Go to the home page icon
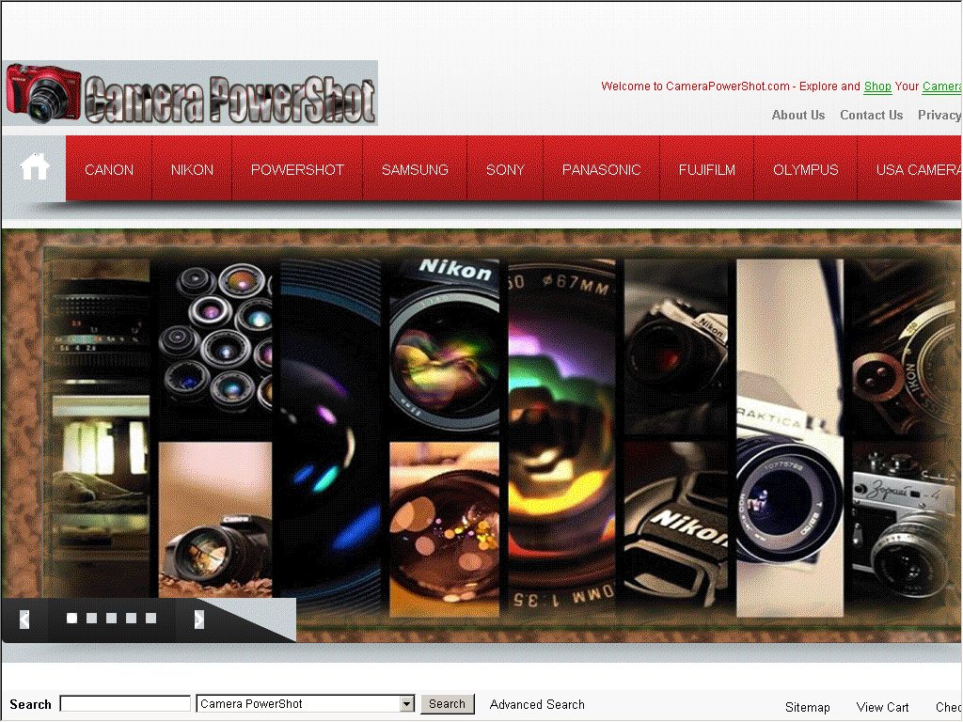 pyautogui.click(x=35, y=167)
